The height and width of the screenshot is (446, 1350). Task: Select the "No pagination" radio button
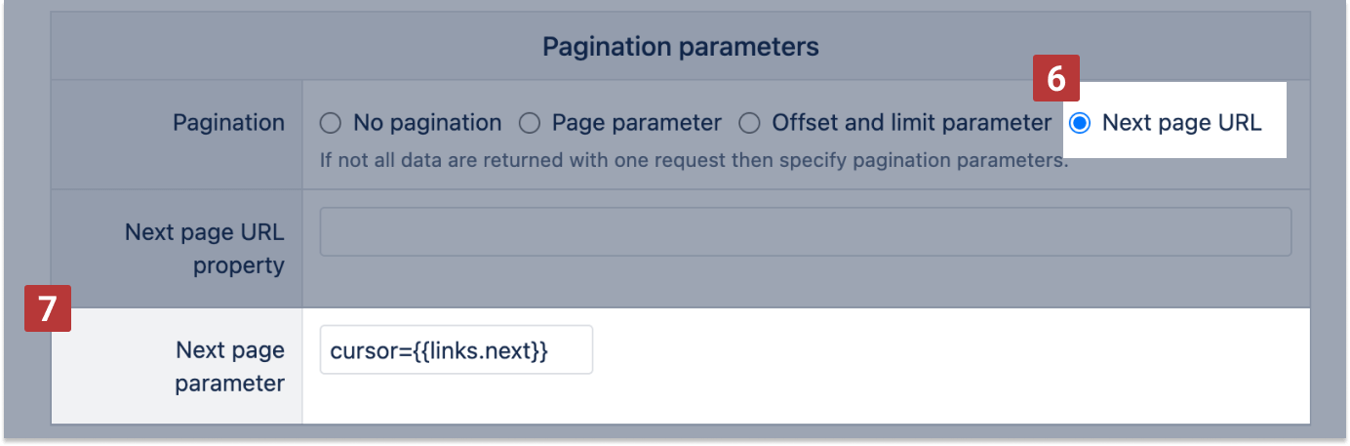[331, 123]
